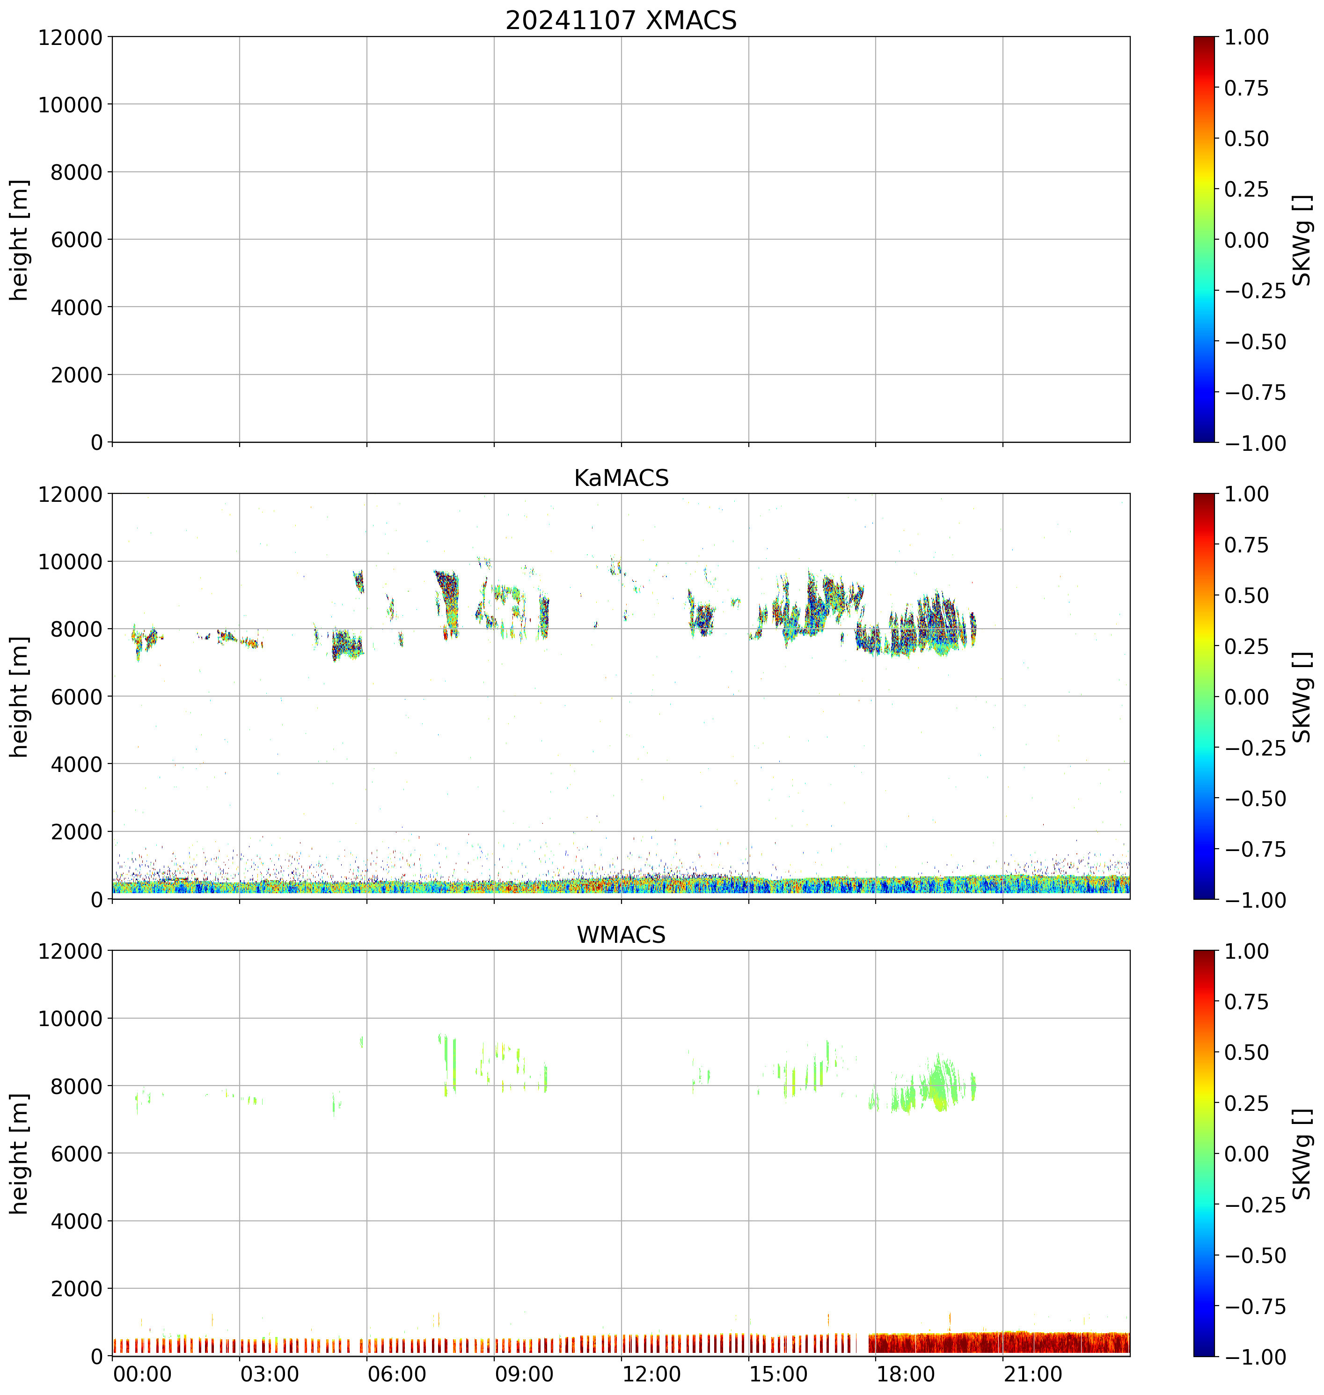Click the 21:00 time axis label
Image resolution: width=1324 pixels, height=1395 pixels.
(x=1032, y=1374)
